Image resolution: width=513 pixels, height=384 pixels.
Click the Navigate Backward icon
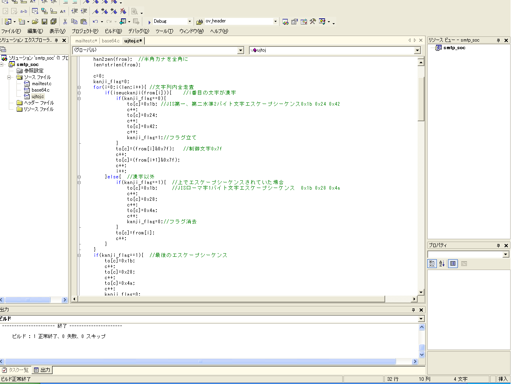click(x=123, y=21)
